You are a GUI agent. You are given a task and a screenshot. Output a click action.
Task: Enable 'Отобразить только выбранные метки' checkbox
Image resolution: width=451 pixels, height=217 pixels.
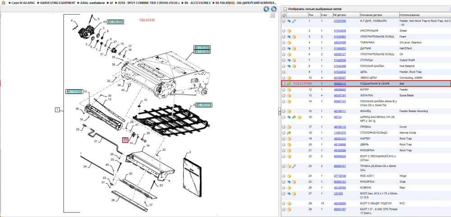pos(285,9)
